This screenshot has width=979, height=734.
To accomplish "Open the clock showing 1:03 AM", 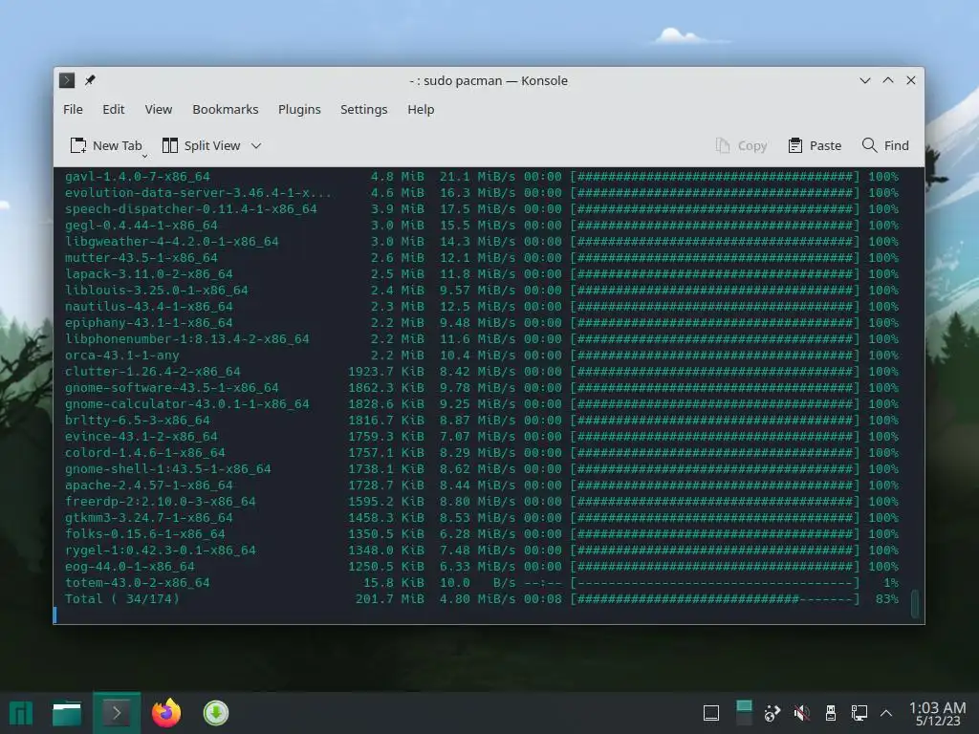I will [937, 713].
